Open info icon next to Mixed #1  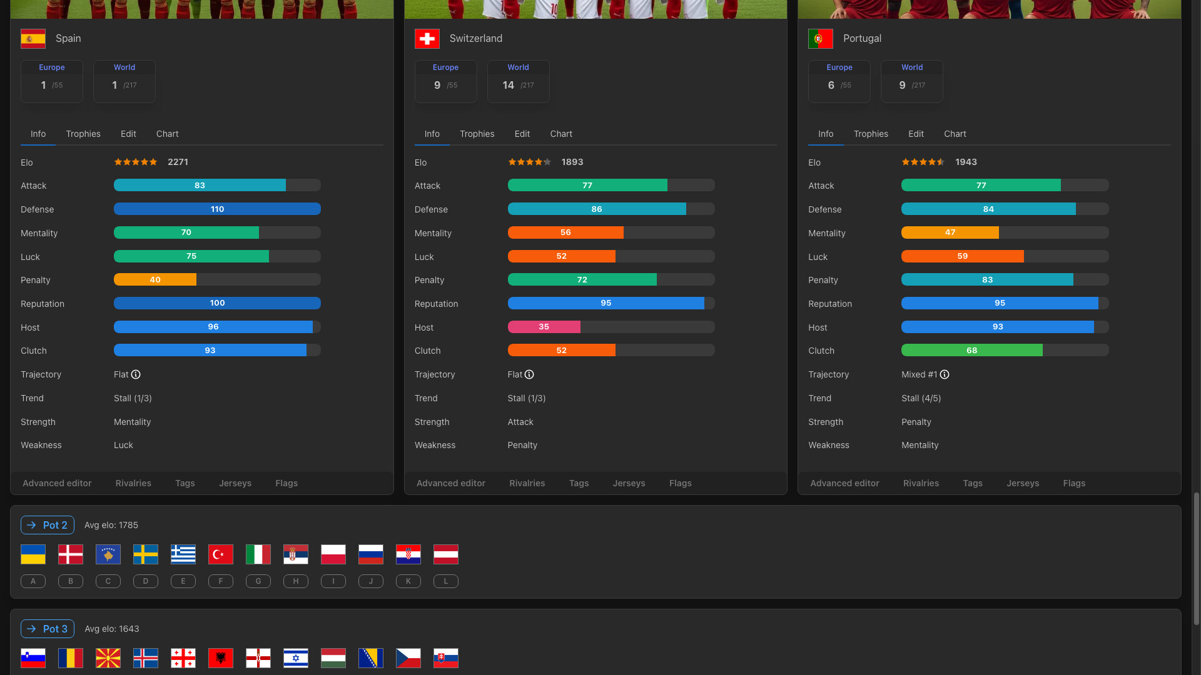(x=945, y=374)
